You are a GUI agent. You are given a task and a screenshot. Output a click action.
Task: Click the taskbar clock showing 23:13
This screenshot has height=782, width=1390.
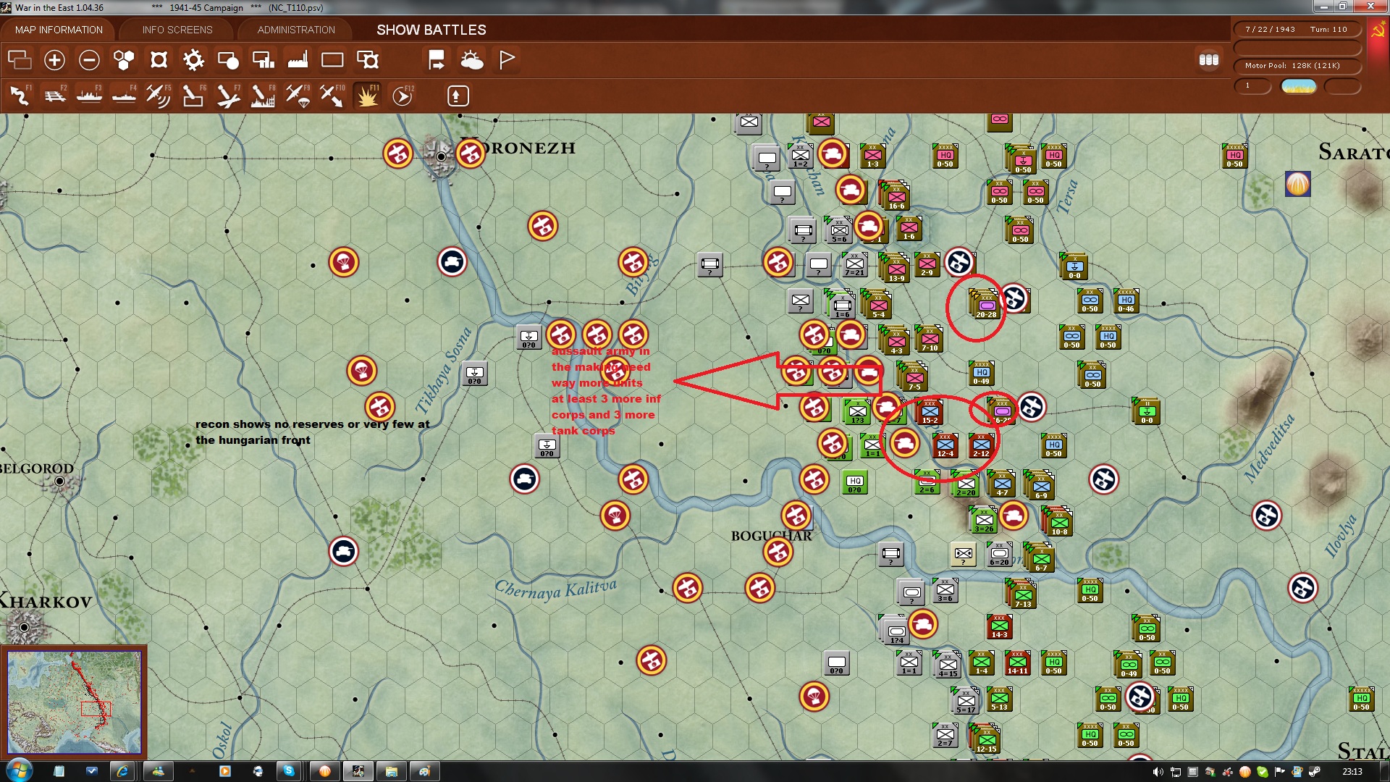coord(1352,772)
